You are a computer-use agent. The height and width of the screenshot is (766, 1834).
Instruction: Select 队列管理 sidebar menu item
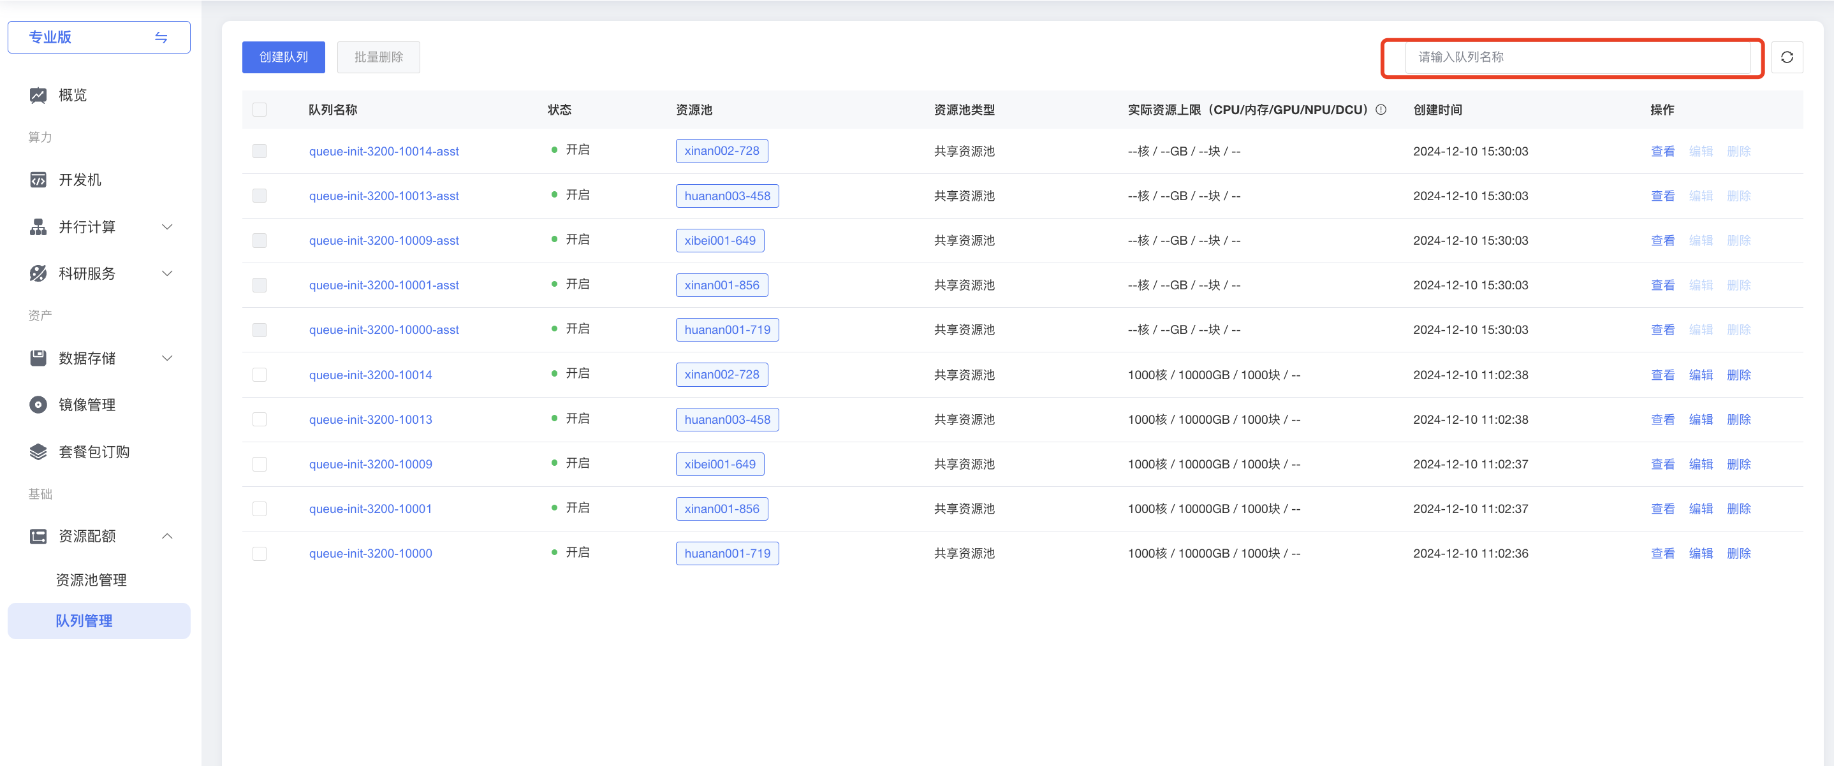(84, 620)
